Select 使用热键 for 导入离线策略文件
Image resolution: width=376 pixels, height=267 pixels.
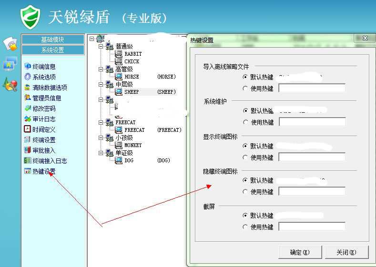[x=245, y=89]
